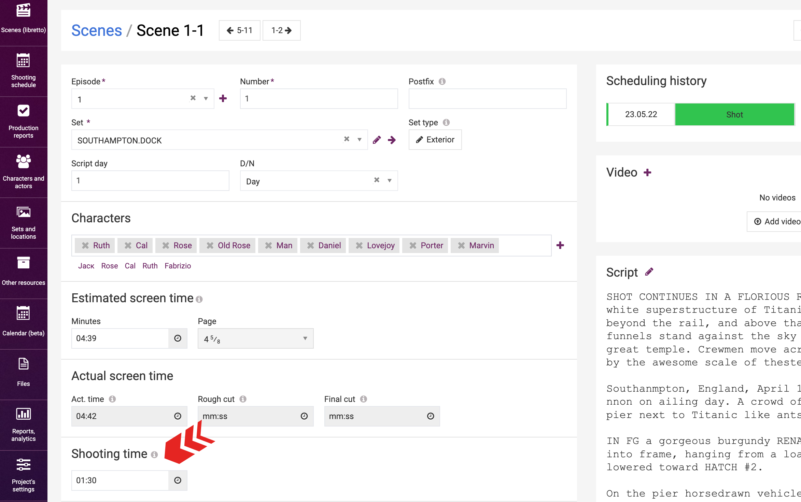Image resolution: width=801 pixels, height=502 pixels.
Task: Go to set page via arrow icon
Action: (392, 140)
